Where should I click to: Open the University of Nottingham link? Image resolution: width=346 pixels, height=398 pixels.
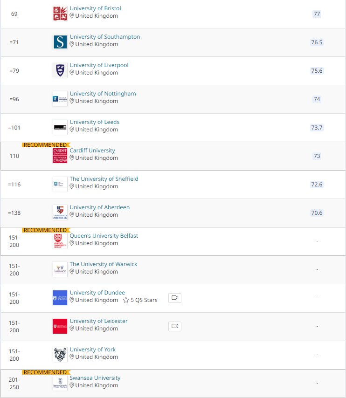pyautogui.click(x=103, y=94)
